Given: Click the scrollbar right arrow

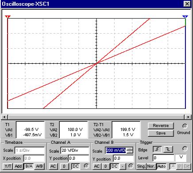Looking at the screenshot, I should [x=188, y=117].
